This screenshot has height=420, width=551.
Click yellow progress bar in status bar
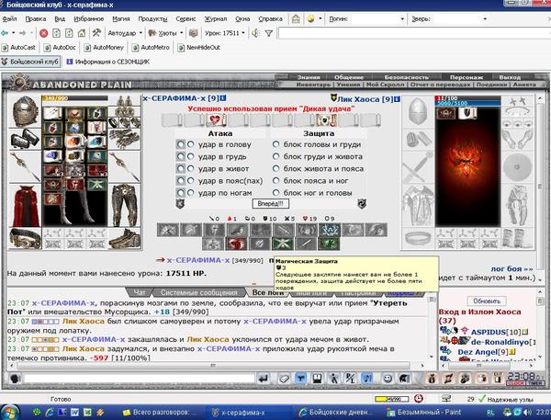[x=392, y=399]
